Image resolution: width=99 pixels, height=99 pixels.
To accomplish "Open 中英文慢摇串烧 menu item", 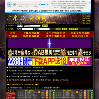I will (x=56, y=36).
